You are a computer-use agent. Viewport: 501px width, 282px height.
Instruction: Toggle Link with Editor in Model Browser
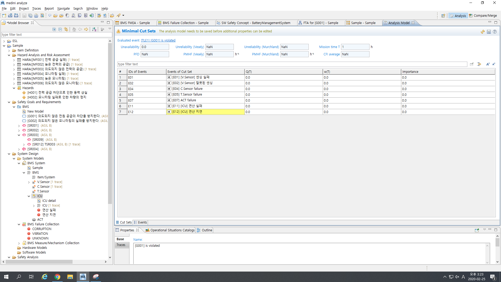coord(66,30)
